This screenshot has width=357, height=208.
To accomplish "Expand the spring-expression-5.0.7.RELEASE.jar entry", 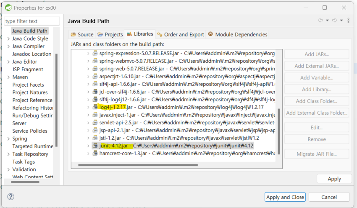I will pyautogui.click(x=88, y=54).
